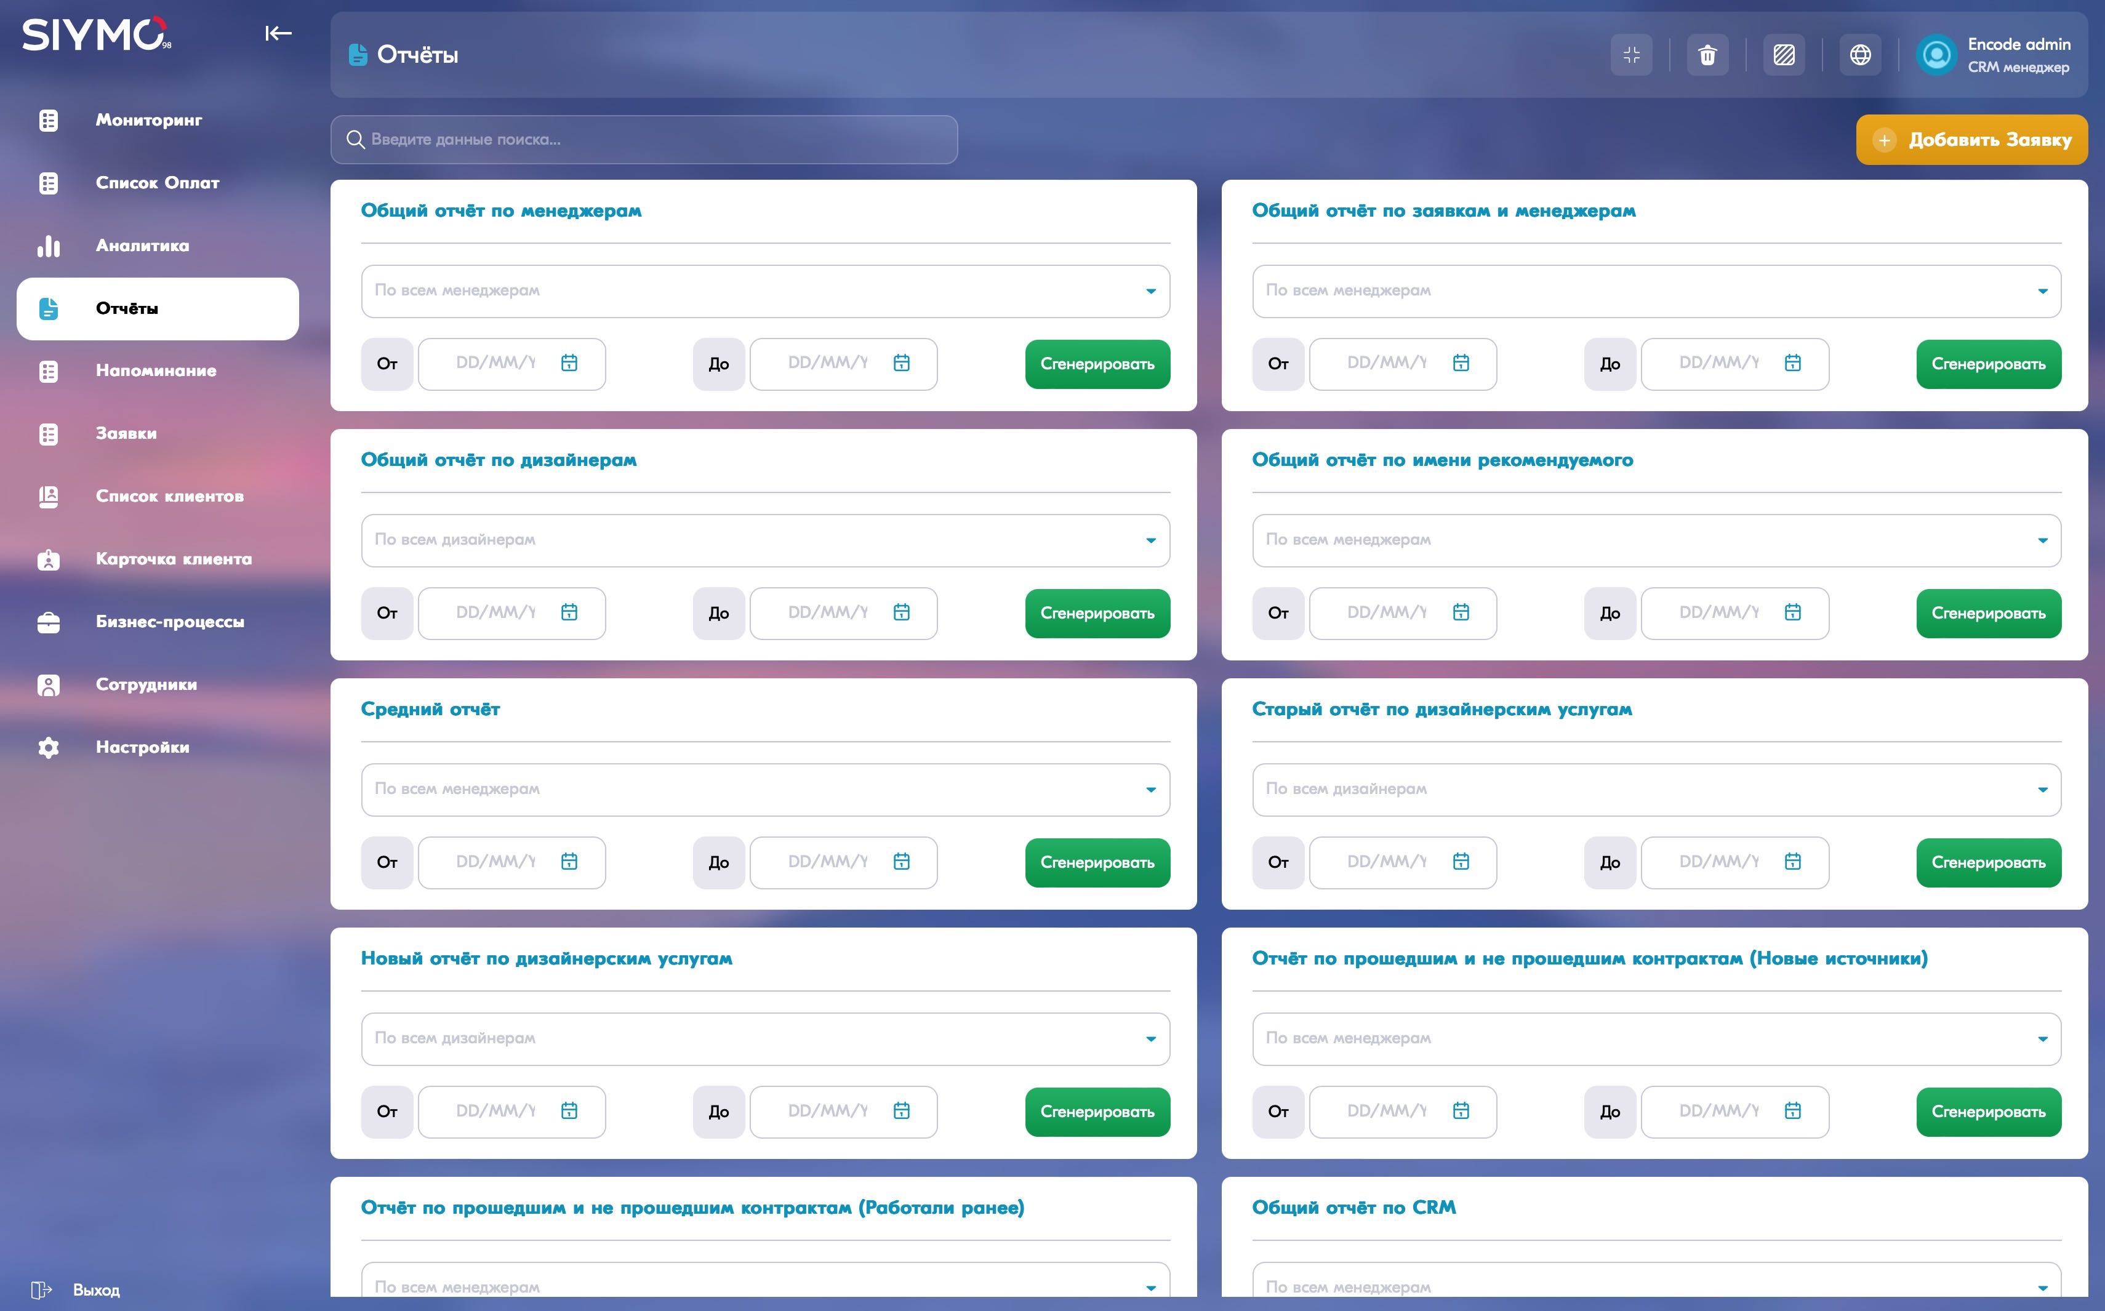The height and width of the screenshot is (1311, 2105).
Task: Open До calendar in Средний отчёт
Action: [902, 861]
